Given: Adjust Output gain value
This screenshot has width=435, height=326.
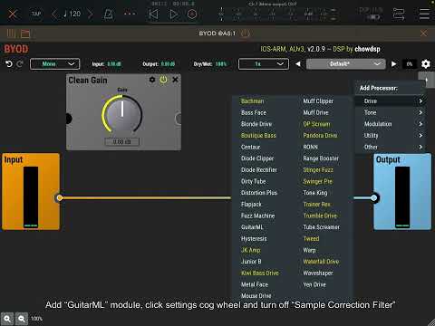Looking at the screenshot, I should coord(168,64).
